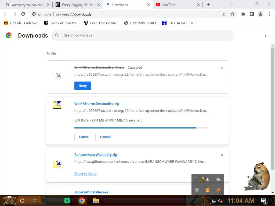Open the notification center with 2 alerts

[x=264, y=201]
